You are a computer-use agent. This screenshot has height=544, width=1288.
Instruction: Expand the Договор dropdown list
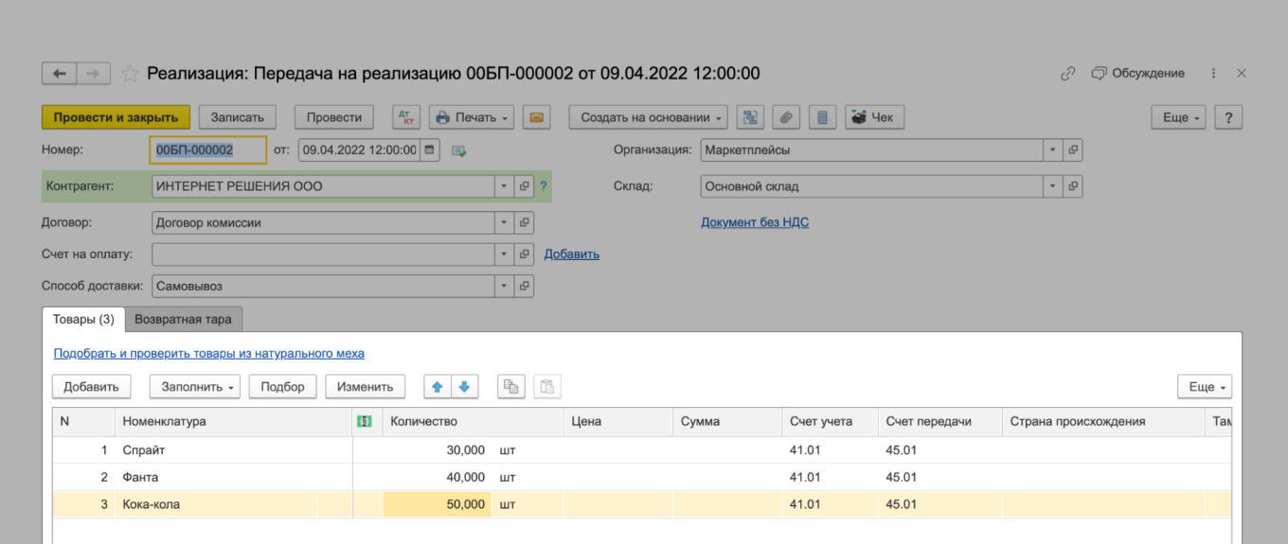[x=504, y=222]
